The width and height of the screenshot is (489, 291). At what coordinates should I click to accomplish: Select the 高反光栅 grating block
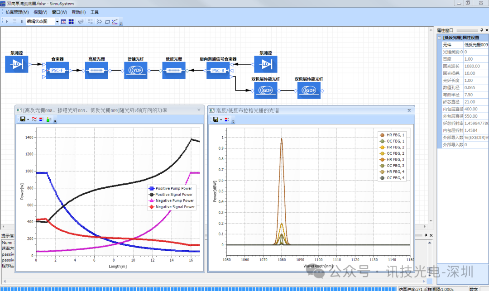point(97,71)
